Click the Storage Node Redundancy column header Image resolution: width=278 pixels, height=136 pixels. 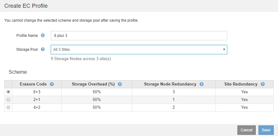click(x=170, y=84)
